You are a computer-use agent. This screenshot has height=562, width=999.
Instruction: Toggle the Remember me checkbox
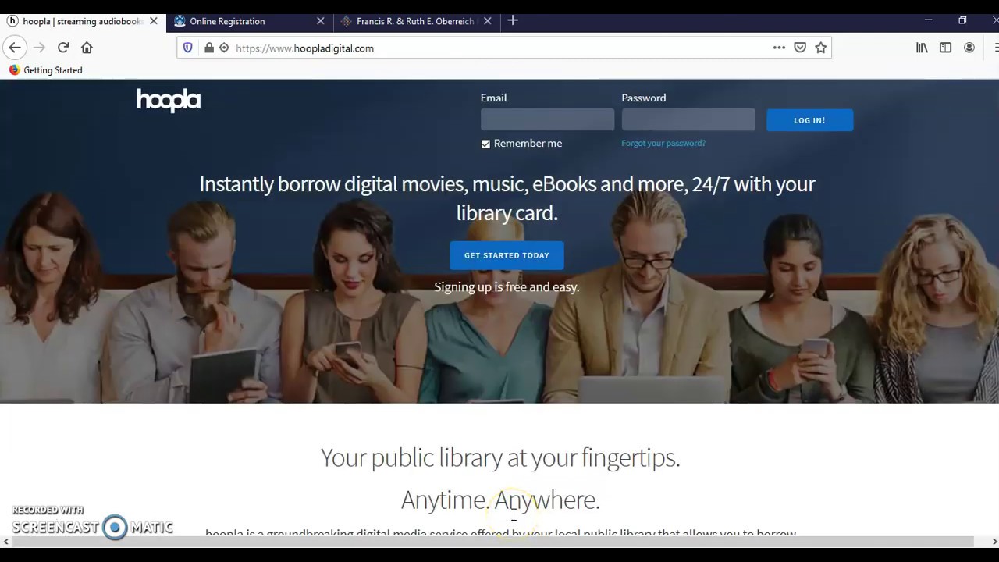(485, 144)
